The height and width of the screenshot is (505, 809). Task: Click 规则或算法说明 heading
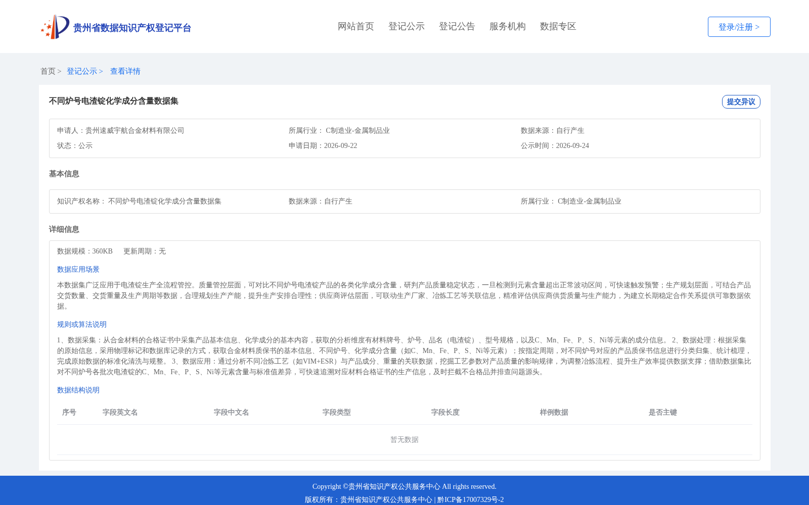(x=82, y=324)
